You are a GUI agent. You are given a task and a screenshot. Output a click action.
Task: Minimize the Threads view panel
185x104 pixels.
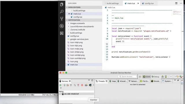tap(175, 80)
